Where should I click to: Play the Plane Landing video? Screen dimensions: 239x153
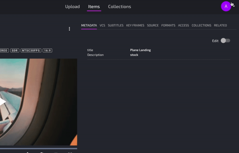(2, 102)
